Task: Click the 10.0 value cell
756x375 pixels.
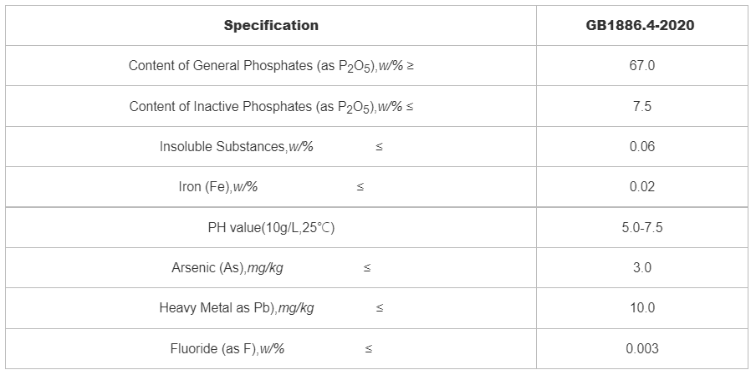Action: pyautogui.click(x=641, y=307)
